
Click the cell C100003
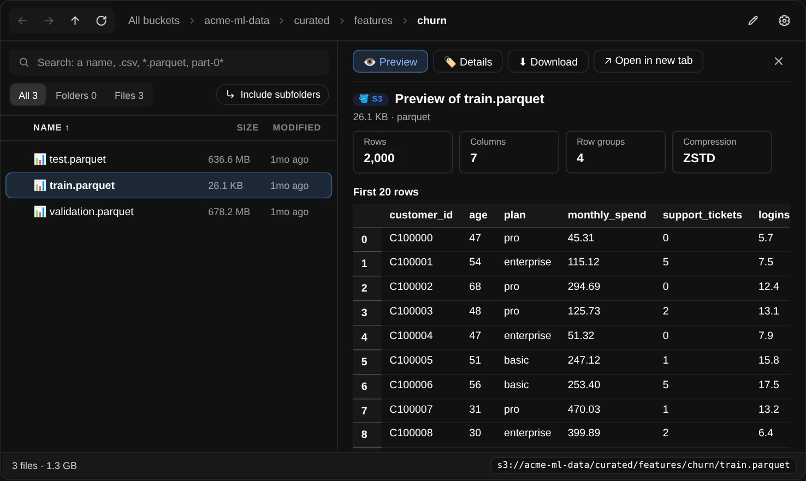tap(411, 311)
